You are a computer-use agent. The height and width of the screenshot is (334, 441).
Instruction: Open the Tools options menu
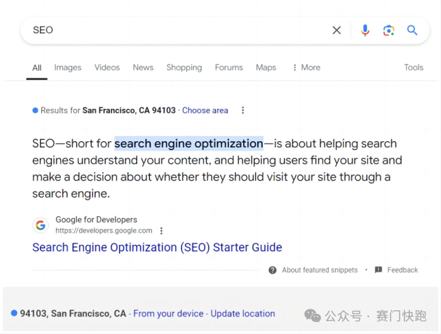pos(413,68)
